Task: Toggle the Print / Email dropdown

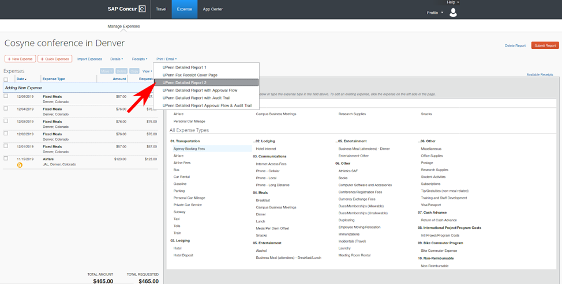Action: click(x=166, y=59)
